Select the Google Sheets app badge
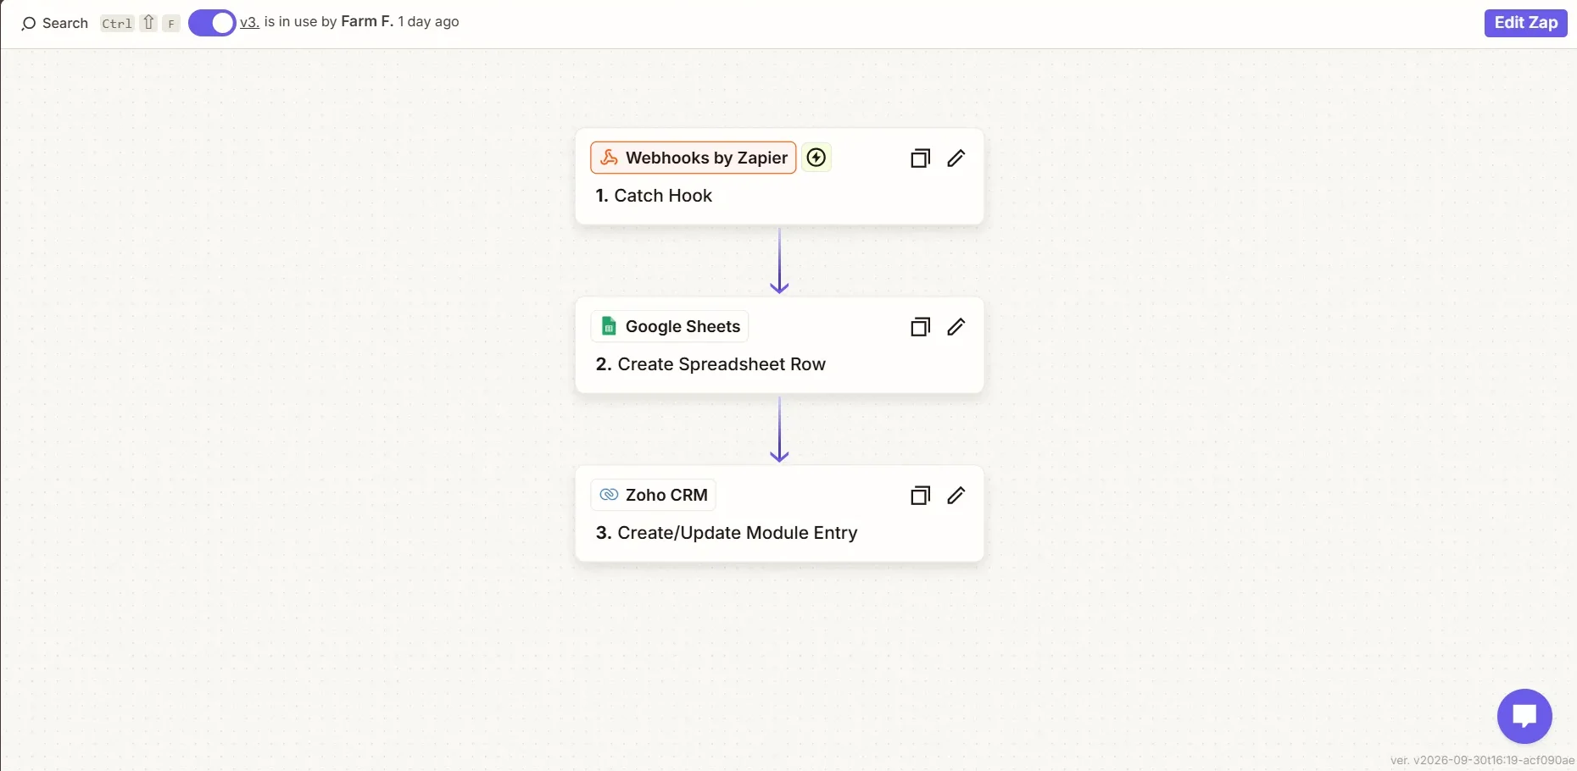 pos(670,326)
